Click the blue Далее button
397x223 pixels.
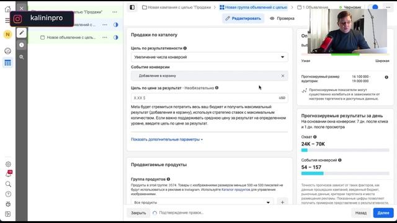(383, 213)
